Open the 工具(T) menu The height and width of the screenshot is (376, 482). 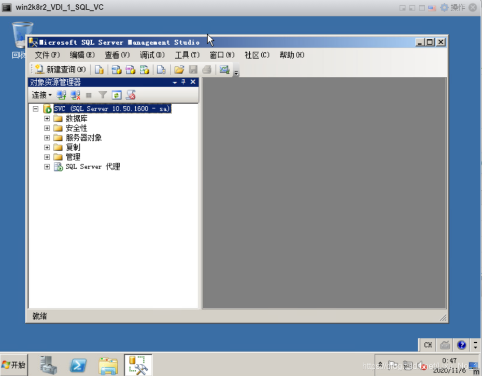tap(187, 55)
